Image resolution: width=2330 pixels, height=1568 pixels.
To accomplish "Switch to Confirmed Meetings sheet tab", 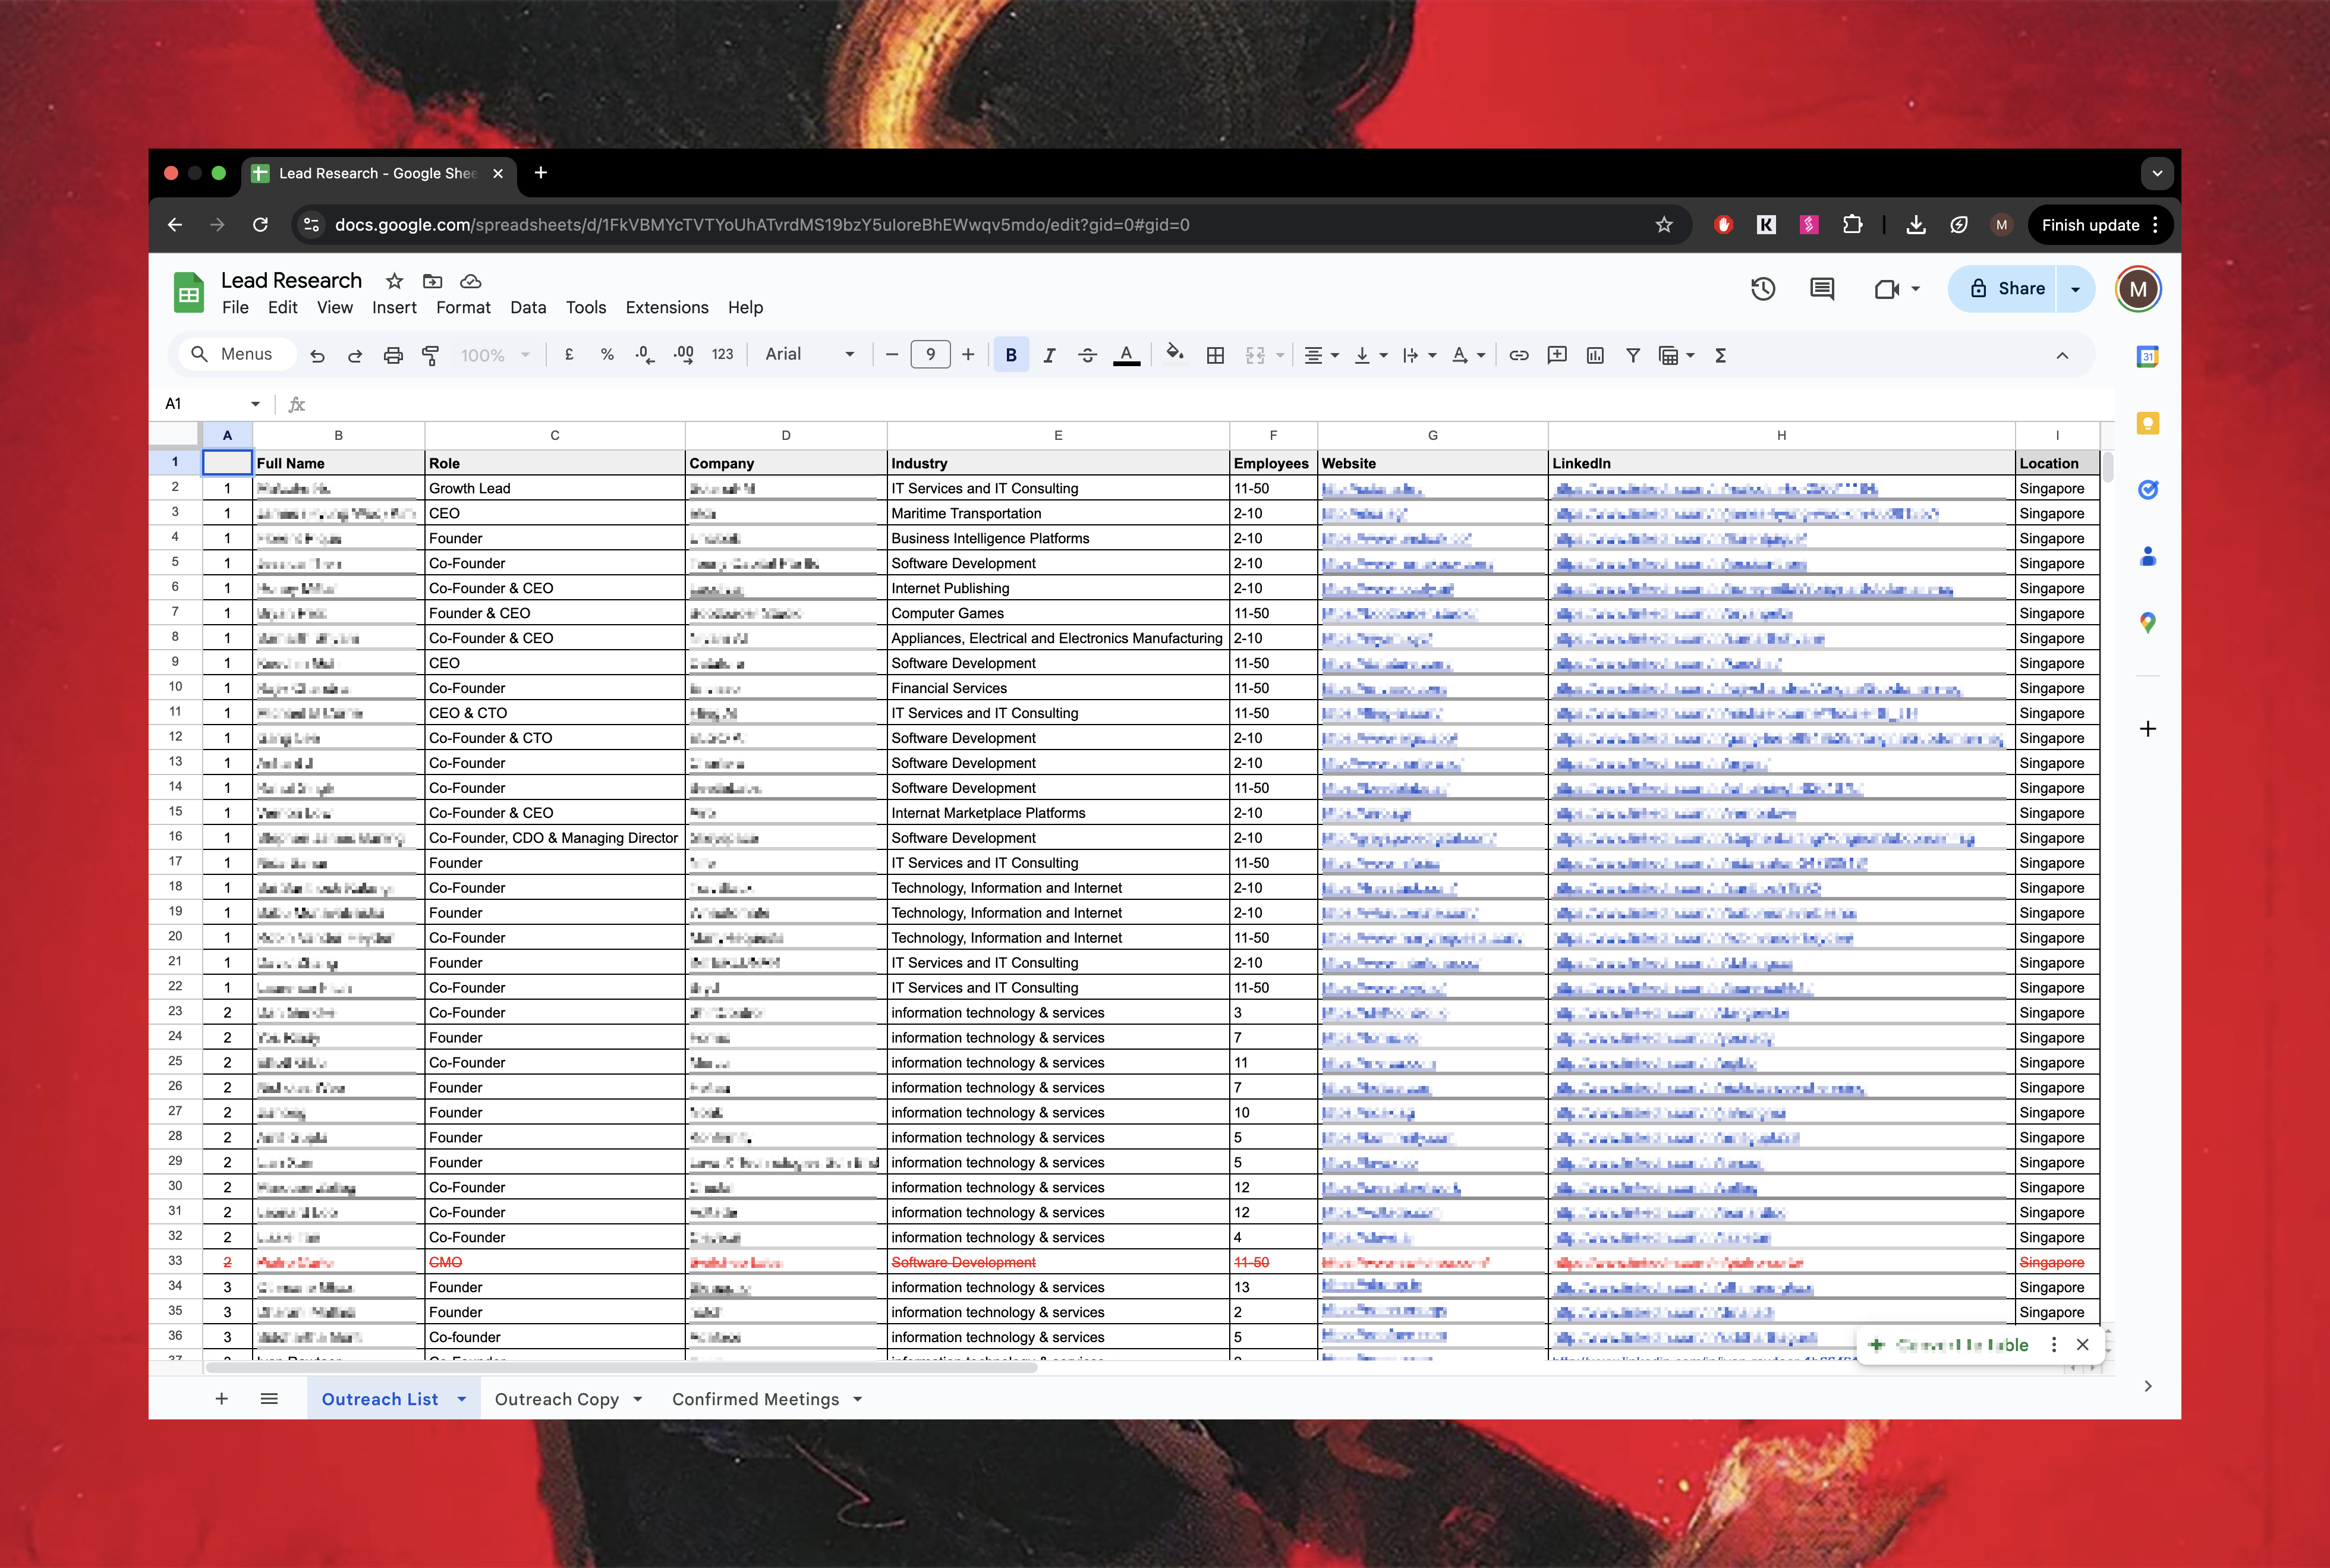I will tap(755, 1399).
